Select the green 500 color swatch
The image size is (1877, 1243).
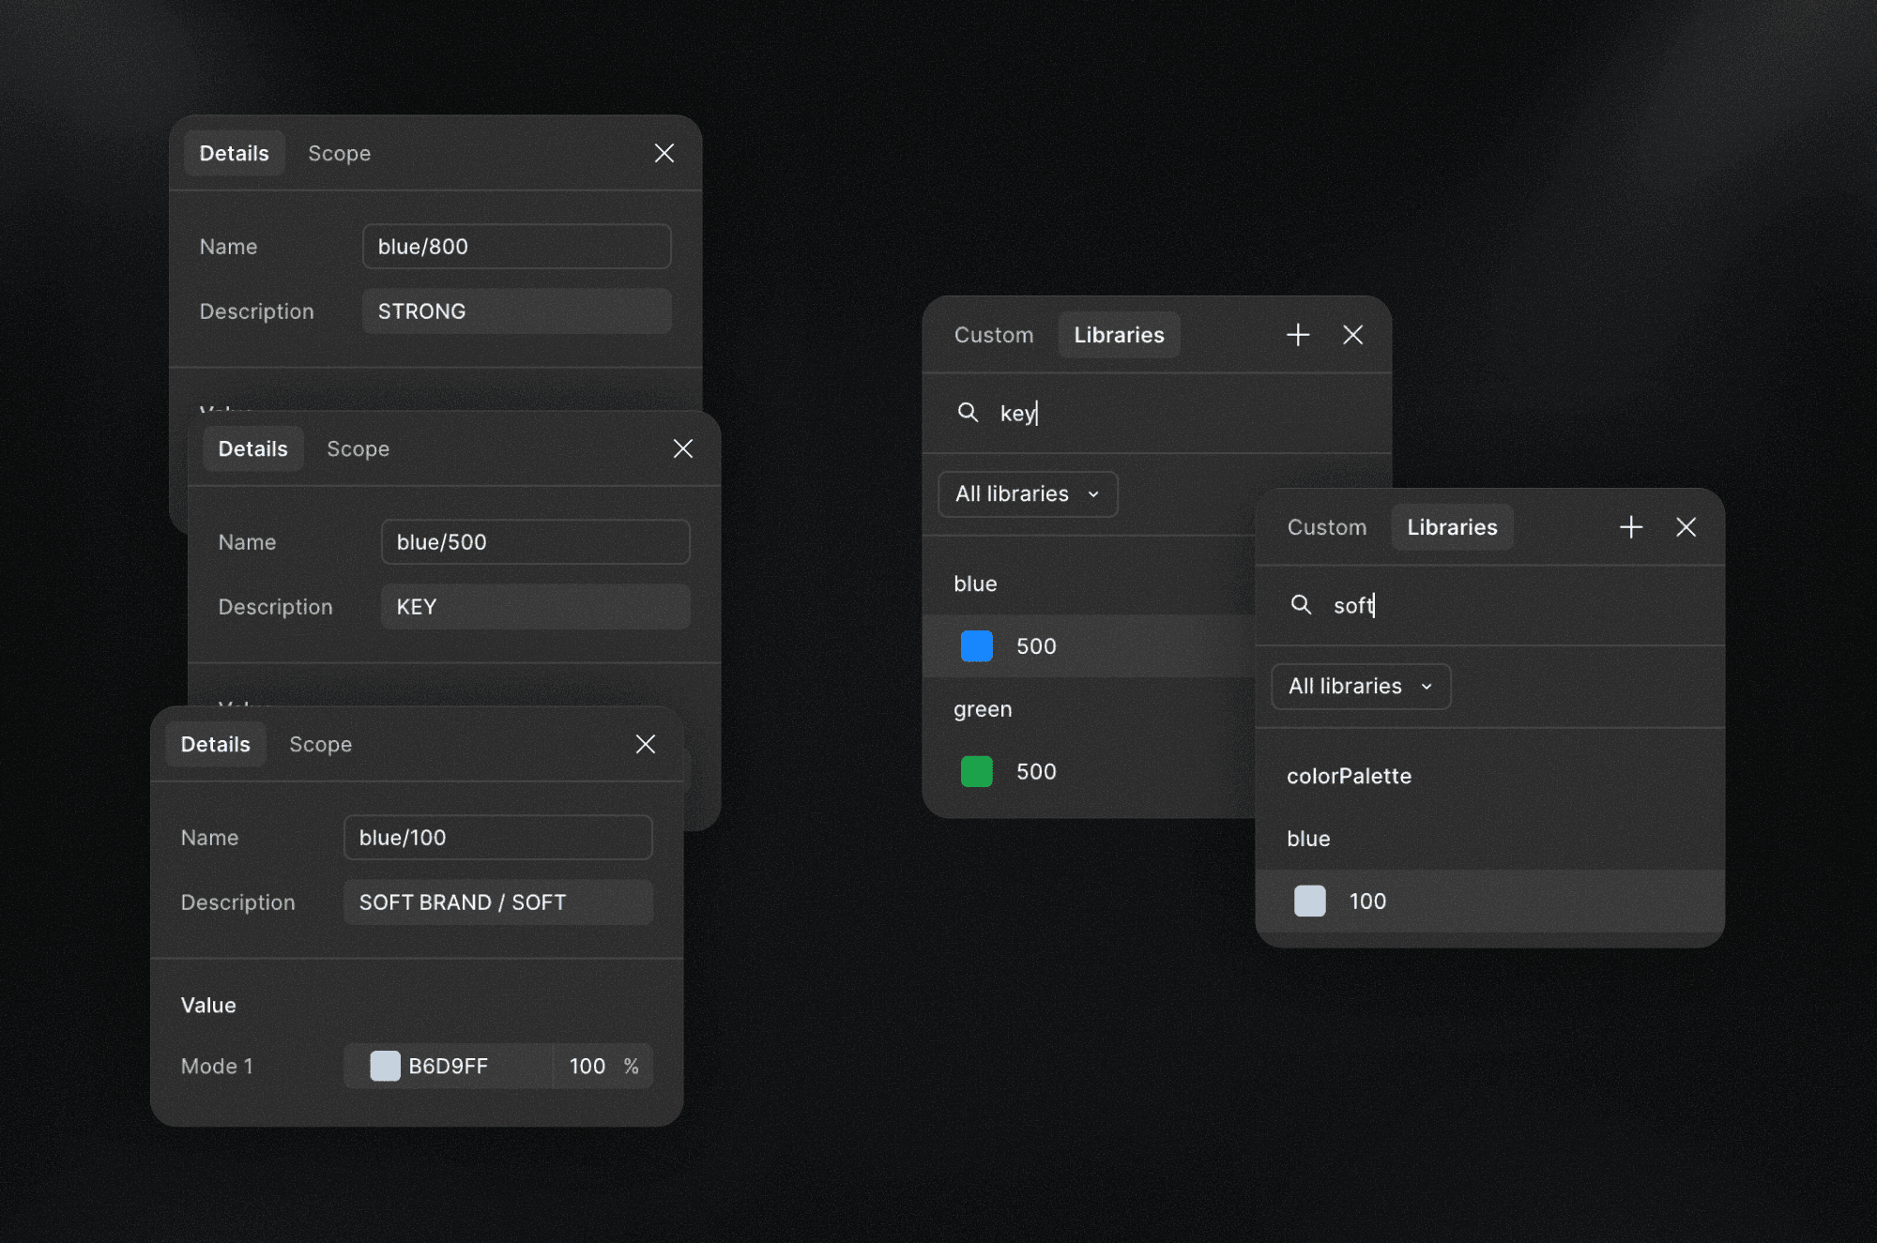pos(977,771)
